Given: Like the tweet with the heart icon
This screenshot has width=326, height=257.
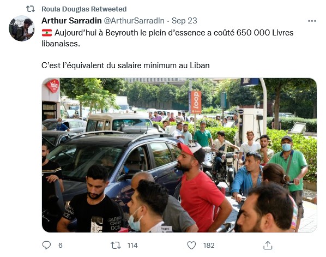Looking at the screenshot, I should (x=191, y=245).
